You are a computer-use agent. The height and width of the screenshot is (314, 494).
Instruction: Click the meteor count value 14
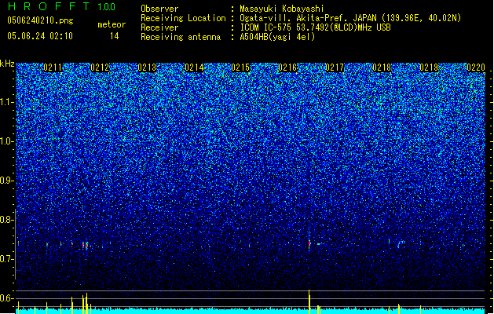coord(115,36)
